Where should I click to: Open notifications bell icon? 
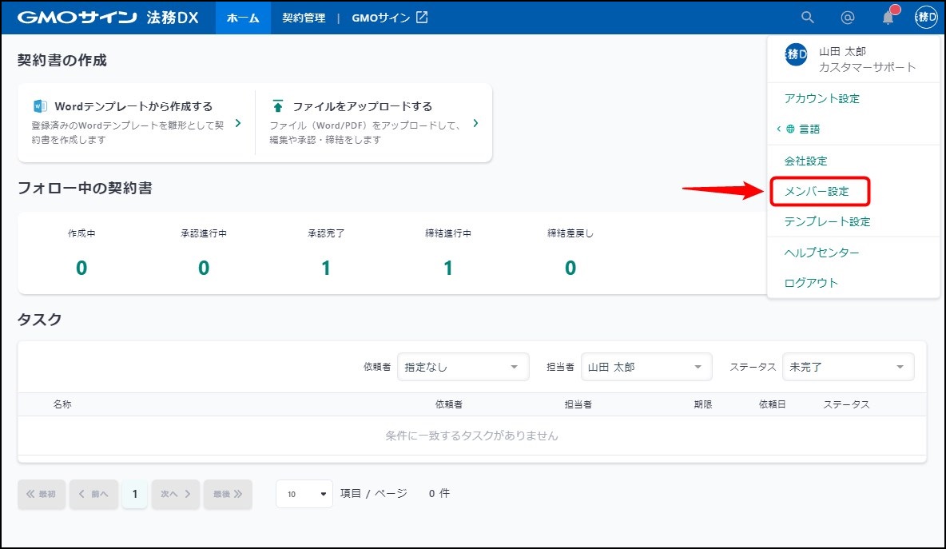coord(888,18)
